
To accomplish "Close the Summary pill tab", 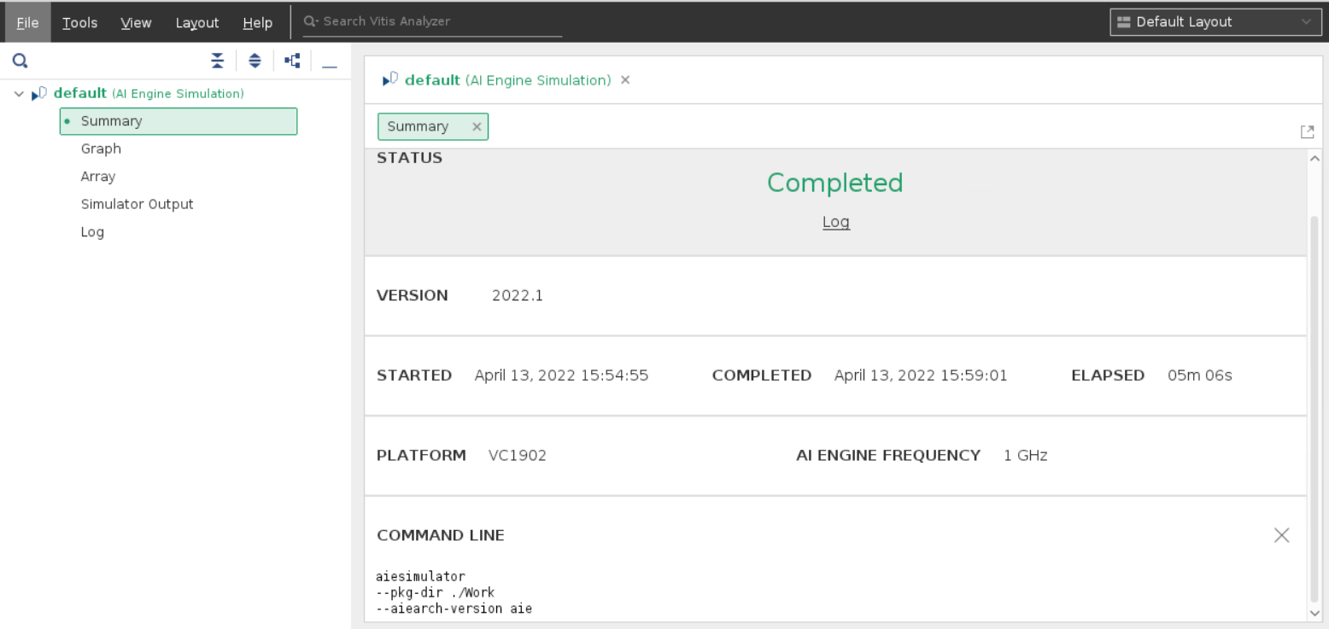I will click(477, 125).
